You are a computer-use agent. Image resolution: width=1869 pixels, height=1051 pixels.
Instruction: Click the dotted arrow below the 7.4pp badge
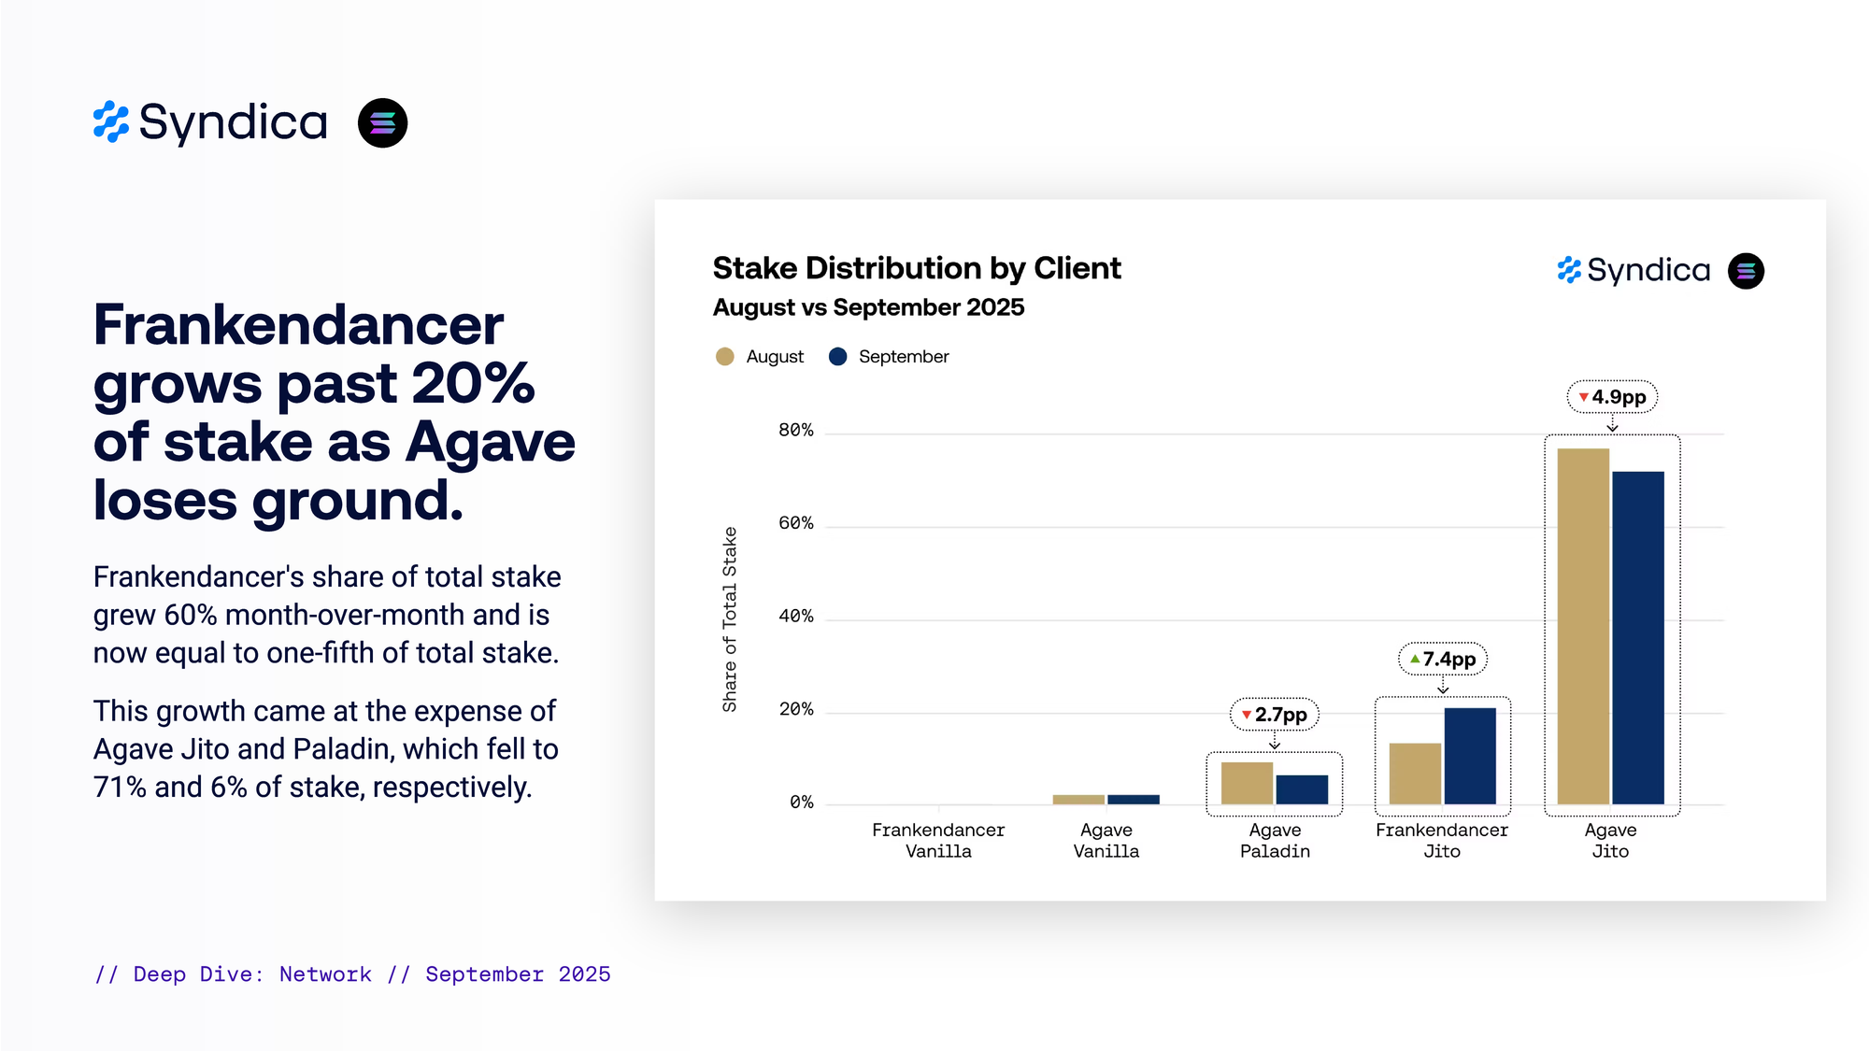1443,687
